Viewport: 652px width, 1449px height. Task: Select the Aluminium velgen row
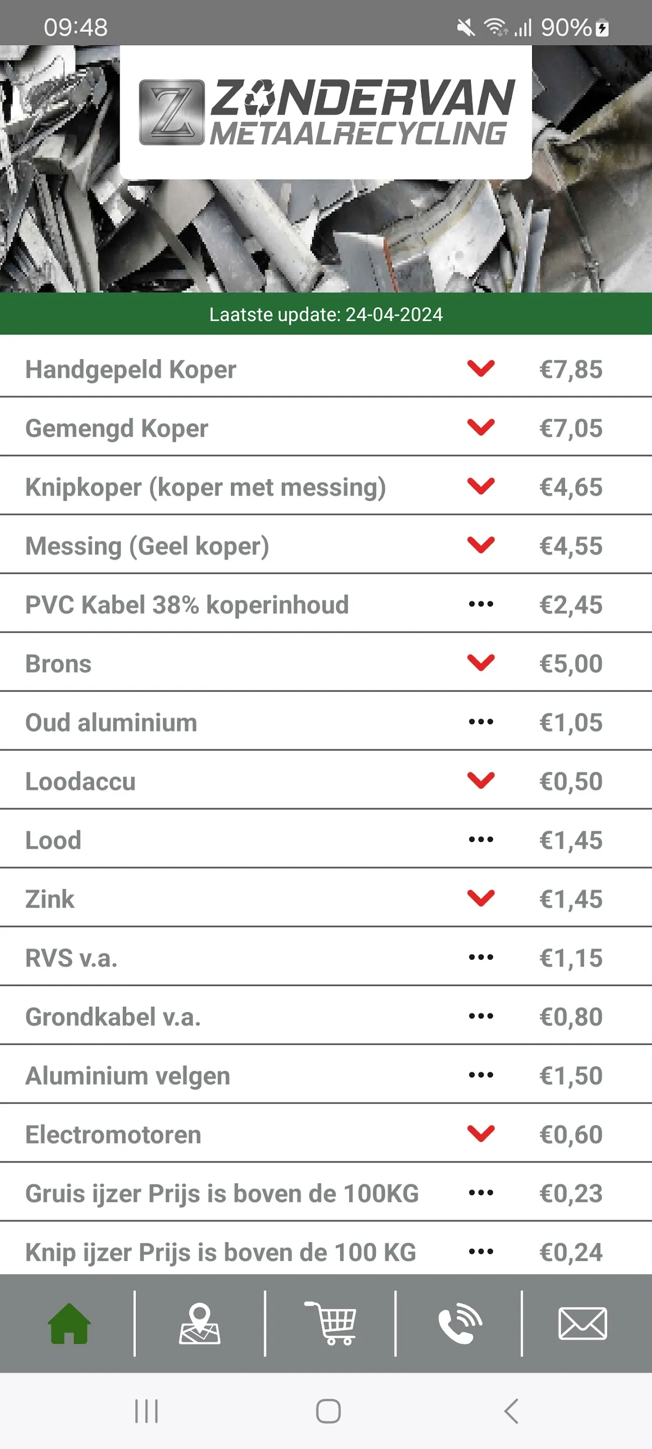pyautogui.click(x=325, y=1075)
